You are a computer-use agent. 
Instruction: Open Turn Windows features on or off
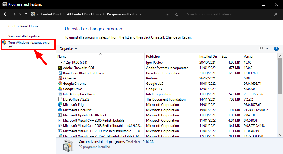[x=29, y=45]
